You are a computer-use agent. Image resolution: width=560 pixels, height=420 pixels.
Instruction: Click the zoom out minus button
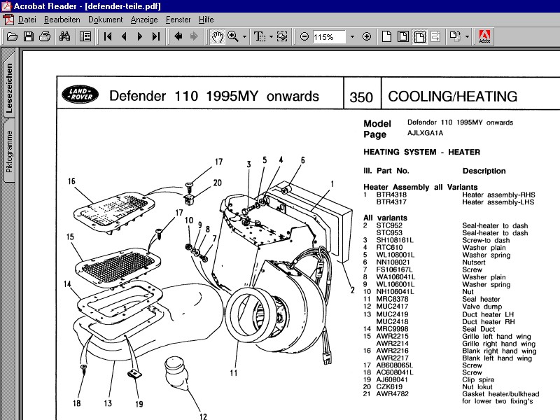coord(304,36)
